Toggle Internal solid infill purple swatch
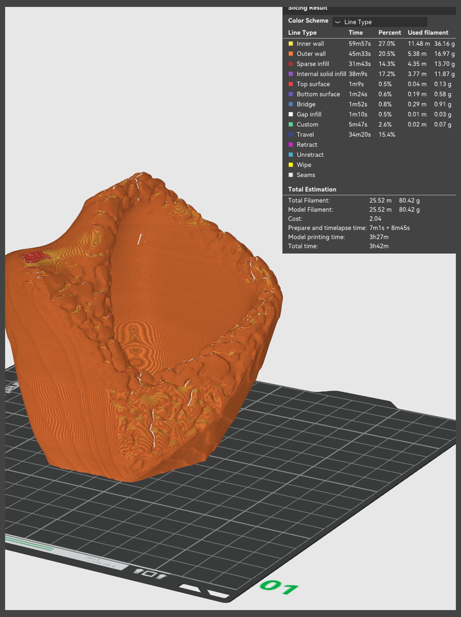The width and height of the screenshot is (461, 617). [x=291, y=74]
